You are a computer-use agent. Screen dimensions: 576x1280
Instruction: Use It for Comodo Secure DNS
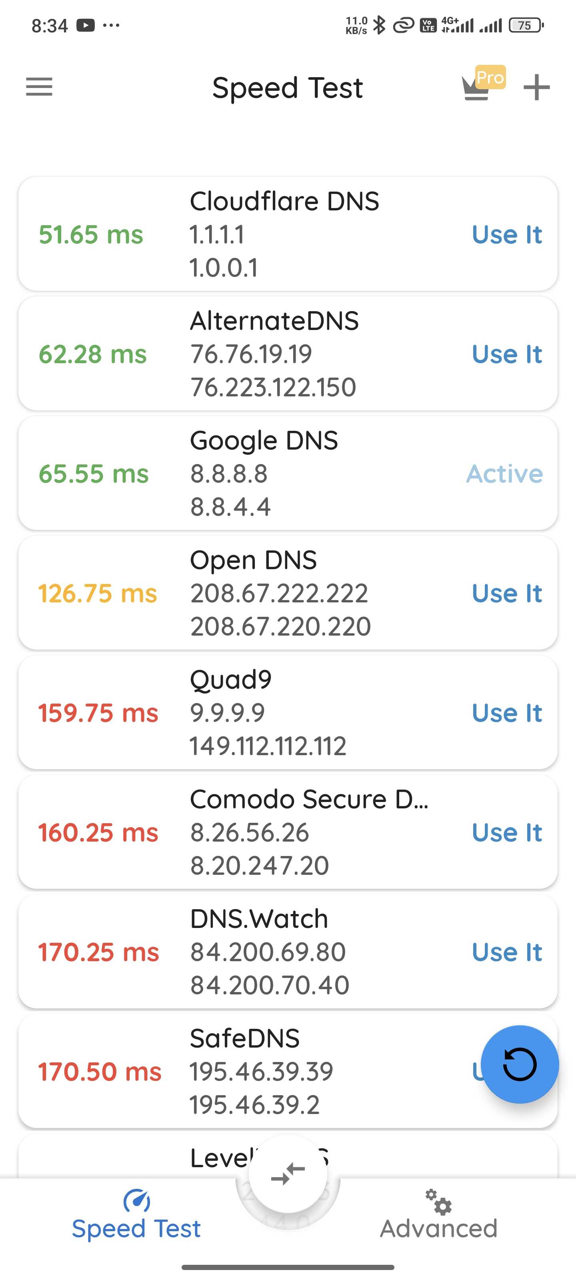click(x=507, y=832)
